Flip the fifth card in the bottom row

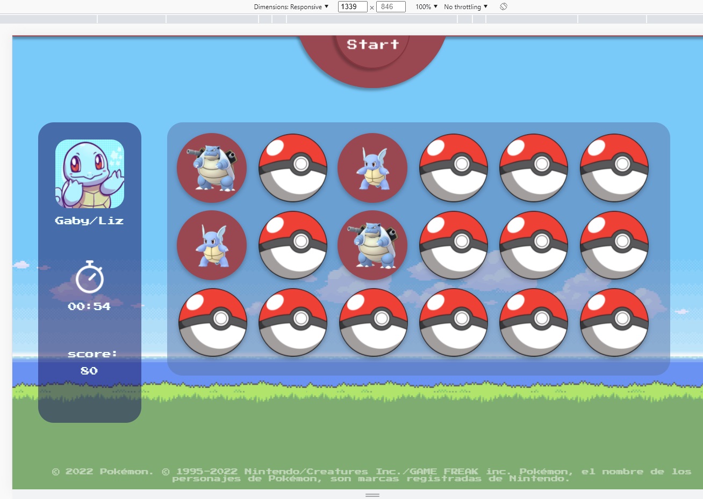[534, 322]
